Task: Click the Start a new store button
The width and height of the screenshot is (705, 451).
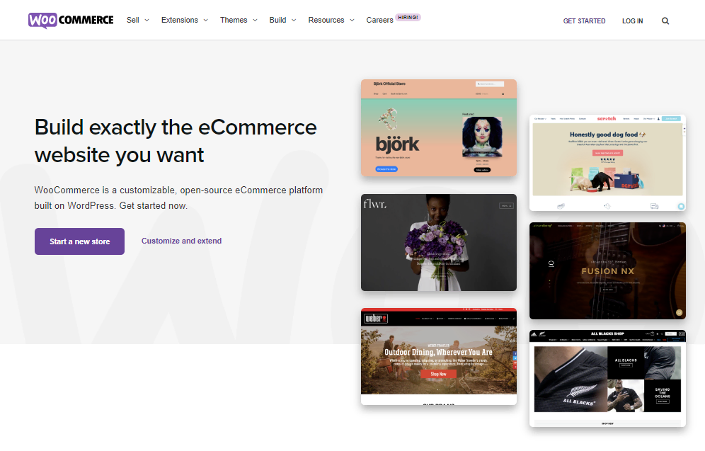Action: 79,241
